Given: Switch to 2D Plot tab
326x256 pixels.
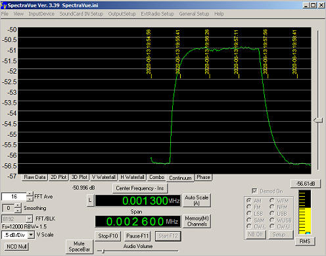Looking at the screenshot, I should 58,177.
